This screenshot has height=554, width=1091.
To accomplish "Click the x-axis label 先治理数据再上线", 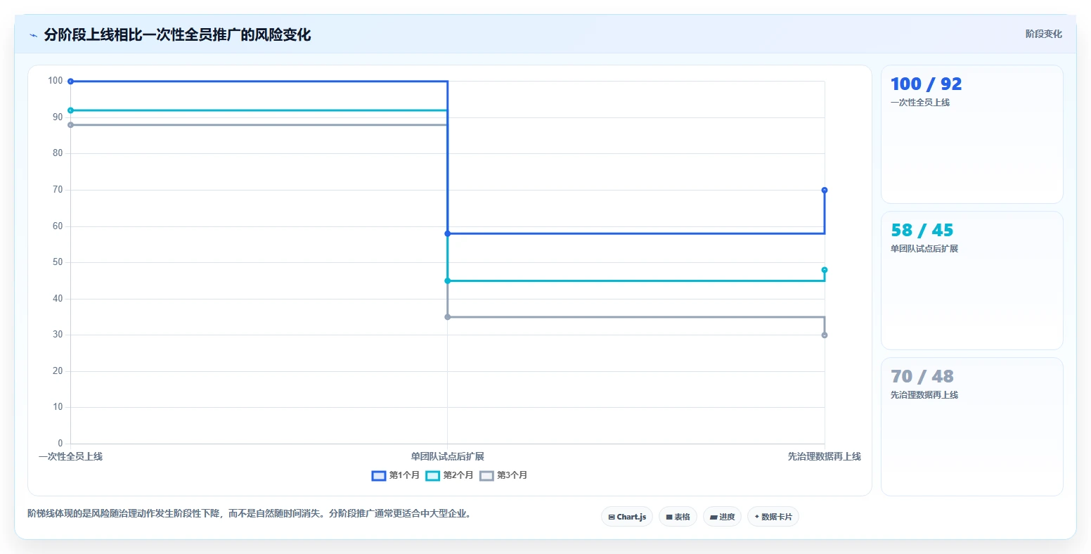I will click(825, 457).
